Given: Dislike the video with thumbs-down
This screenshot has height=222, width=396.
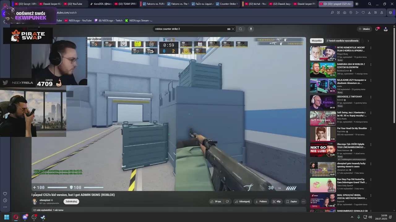Looking at the screenshot, I should [x=227, y=202].
